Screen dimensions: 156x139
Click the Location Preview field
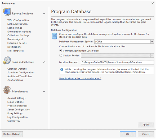tap(117, 62)
